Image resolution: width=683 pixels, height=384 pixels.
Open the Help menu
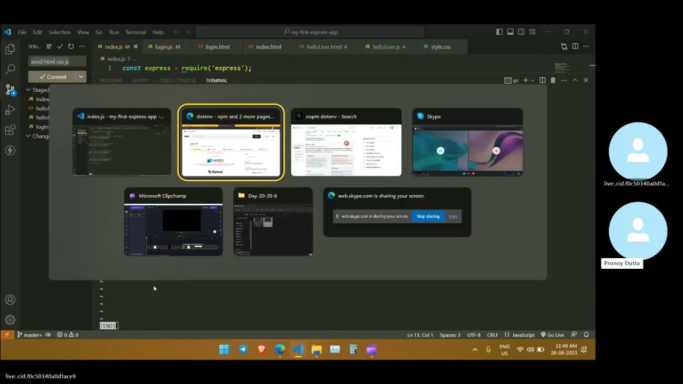pyautogui.click(x=158, y=32)
